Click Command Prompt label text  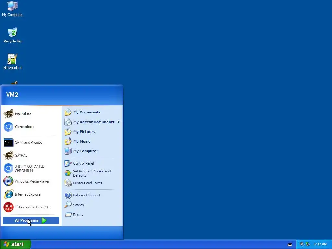pyautogui.click(x=29, y=143)
